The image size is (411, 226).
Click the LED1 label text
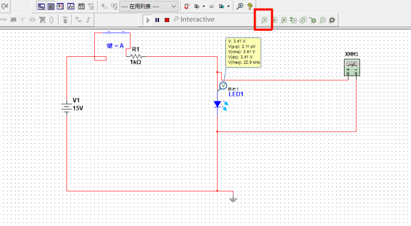(236, 94)
